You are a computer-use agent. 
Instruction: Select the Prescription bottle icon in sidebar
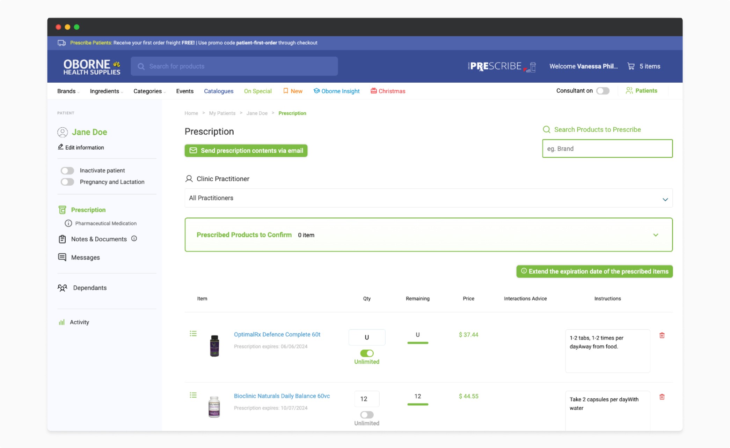click(62, 210)
